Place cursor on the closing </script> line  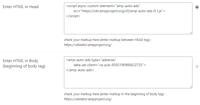[73, 16]
